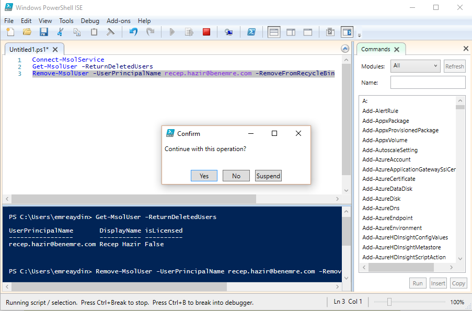Click No in the Confirm dialog
Viewport: 472px width, 311px height.
click(236, 176)
